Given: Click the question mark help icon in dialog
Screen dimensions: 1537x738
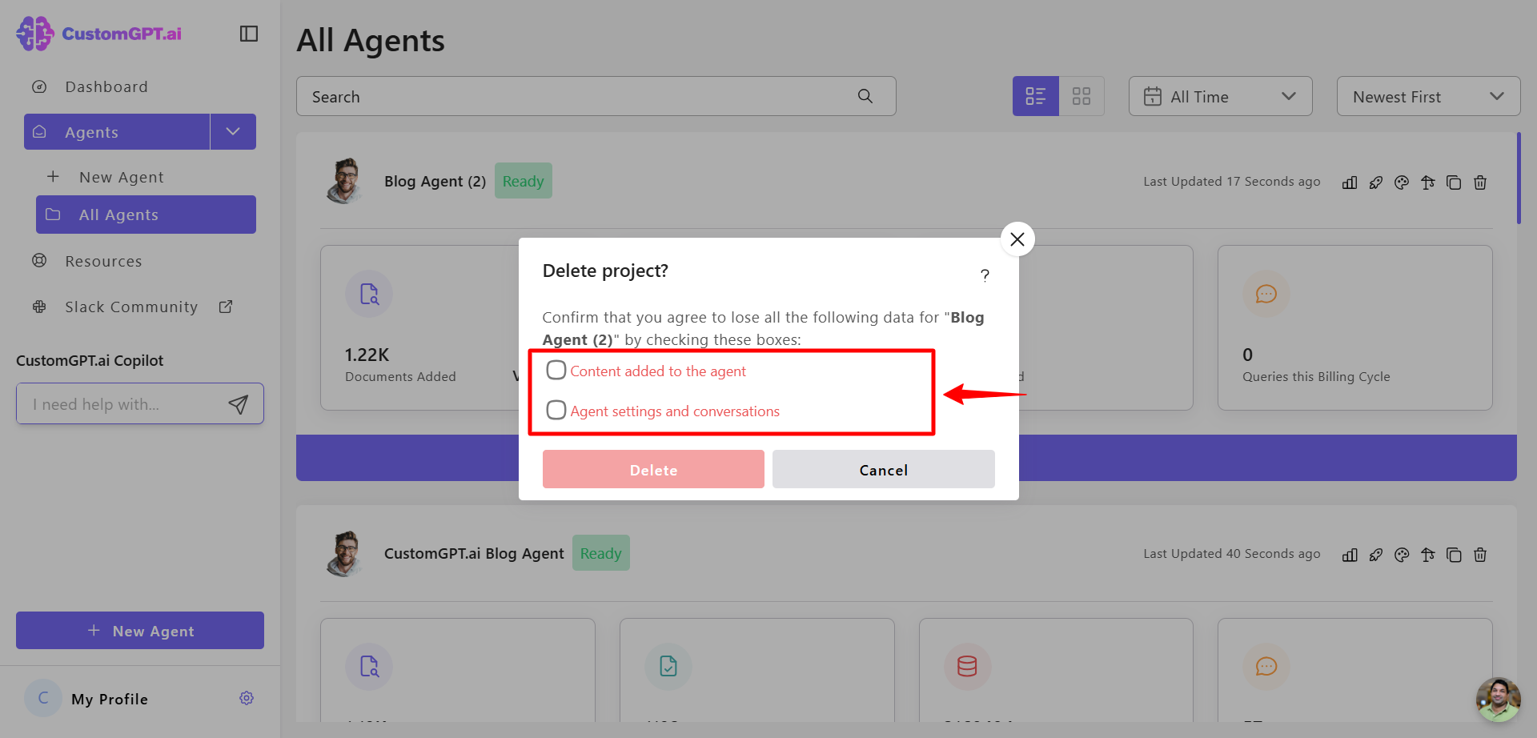Looking at the screenshot, I should (x=985, y=275).
